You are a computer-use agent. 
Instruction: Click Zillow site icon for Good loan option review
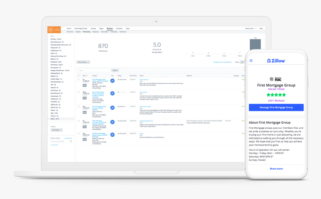112,108
